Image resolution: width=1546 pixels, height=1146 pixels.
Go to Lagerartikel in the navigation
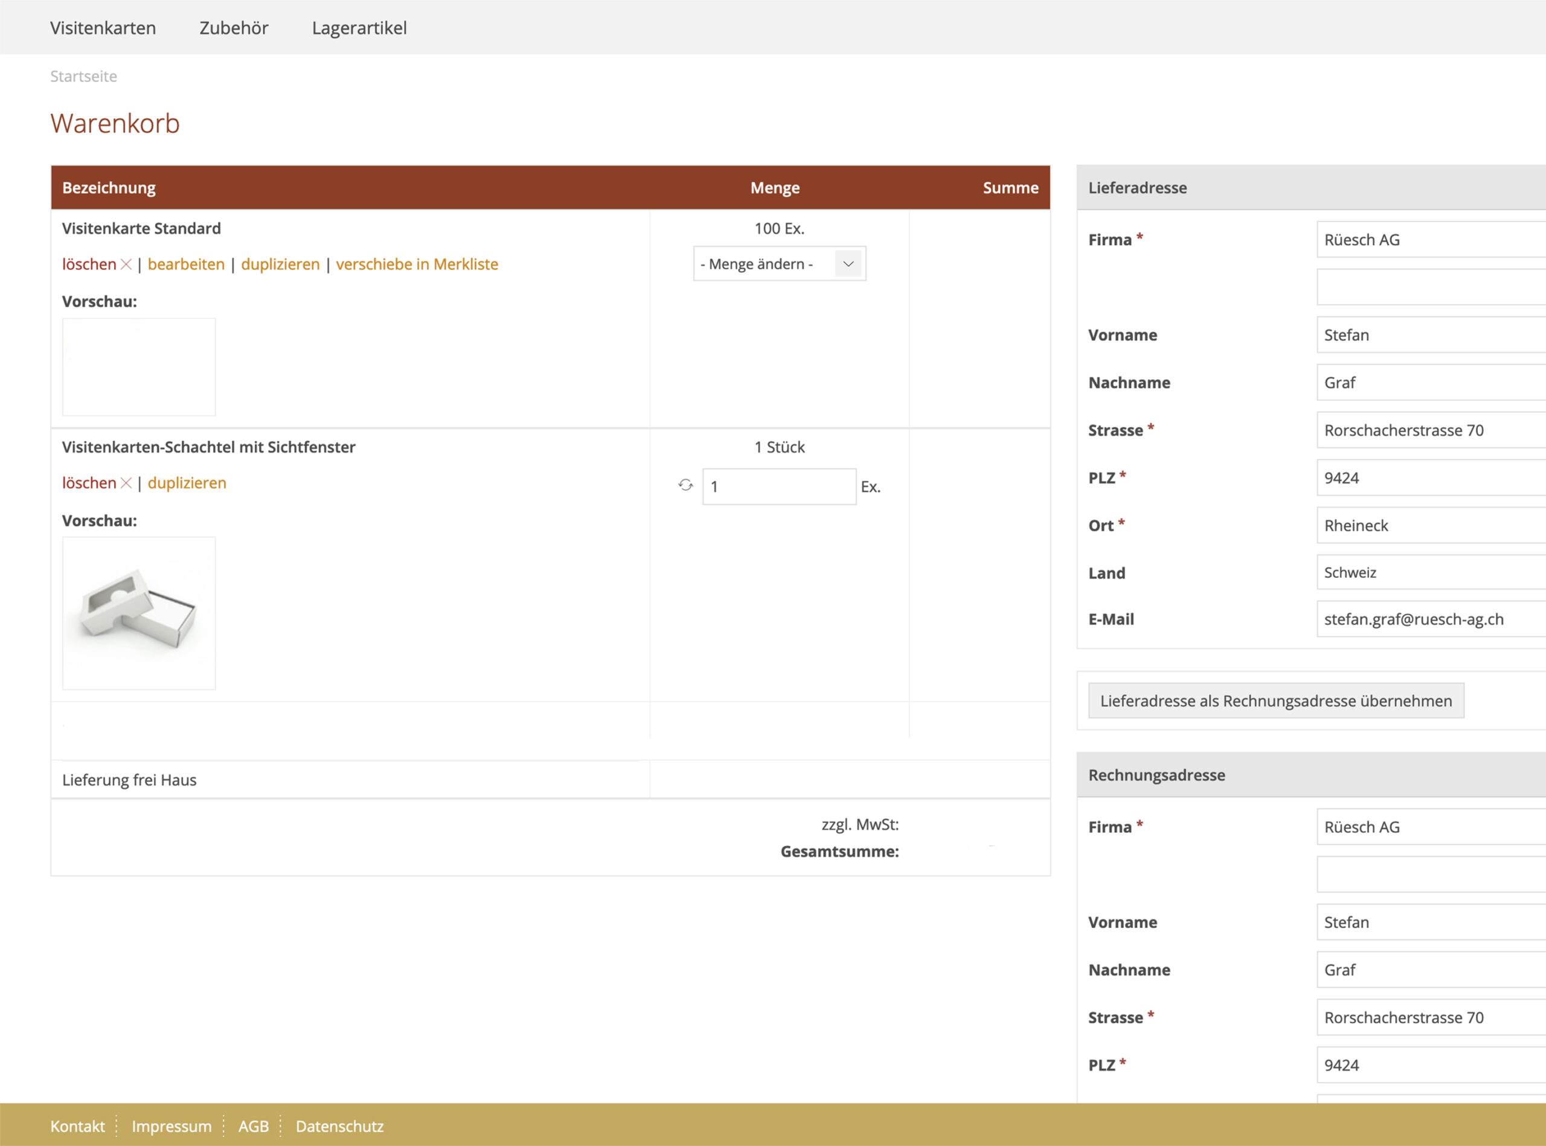coord(359,28)
